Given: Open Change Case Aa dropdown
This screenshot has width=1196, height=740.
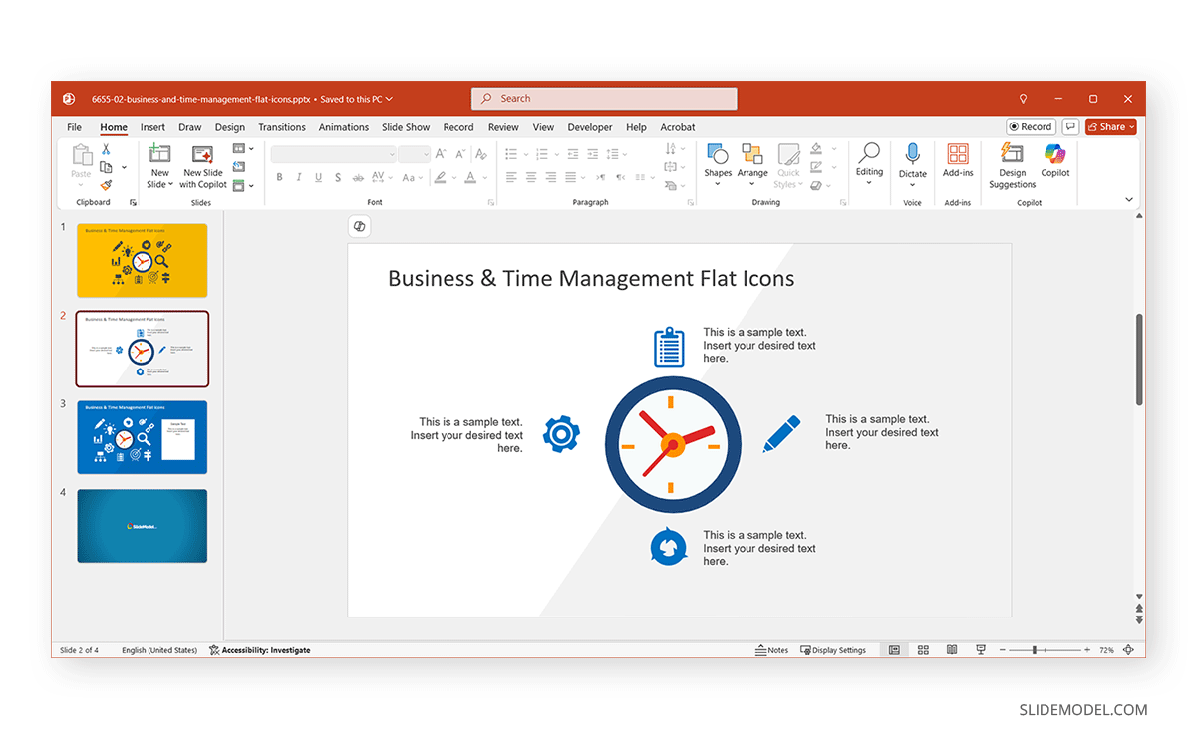Looking at the screenshot, I should [413, 178].
